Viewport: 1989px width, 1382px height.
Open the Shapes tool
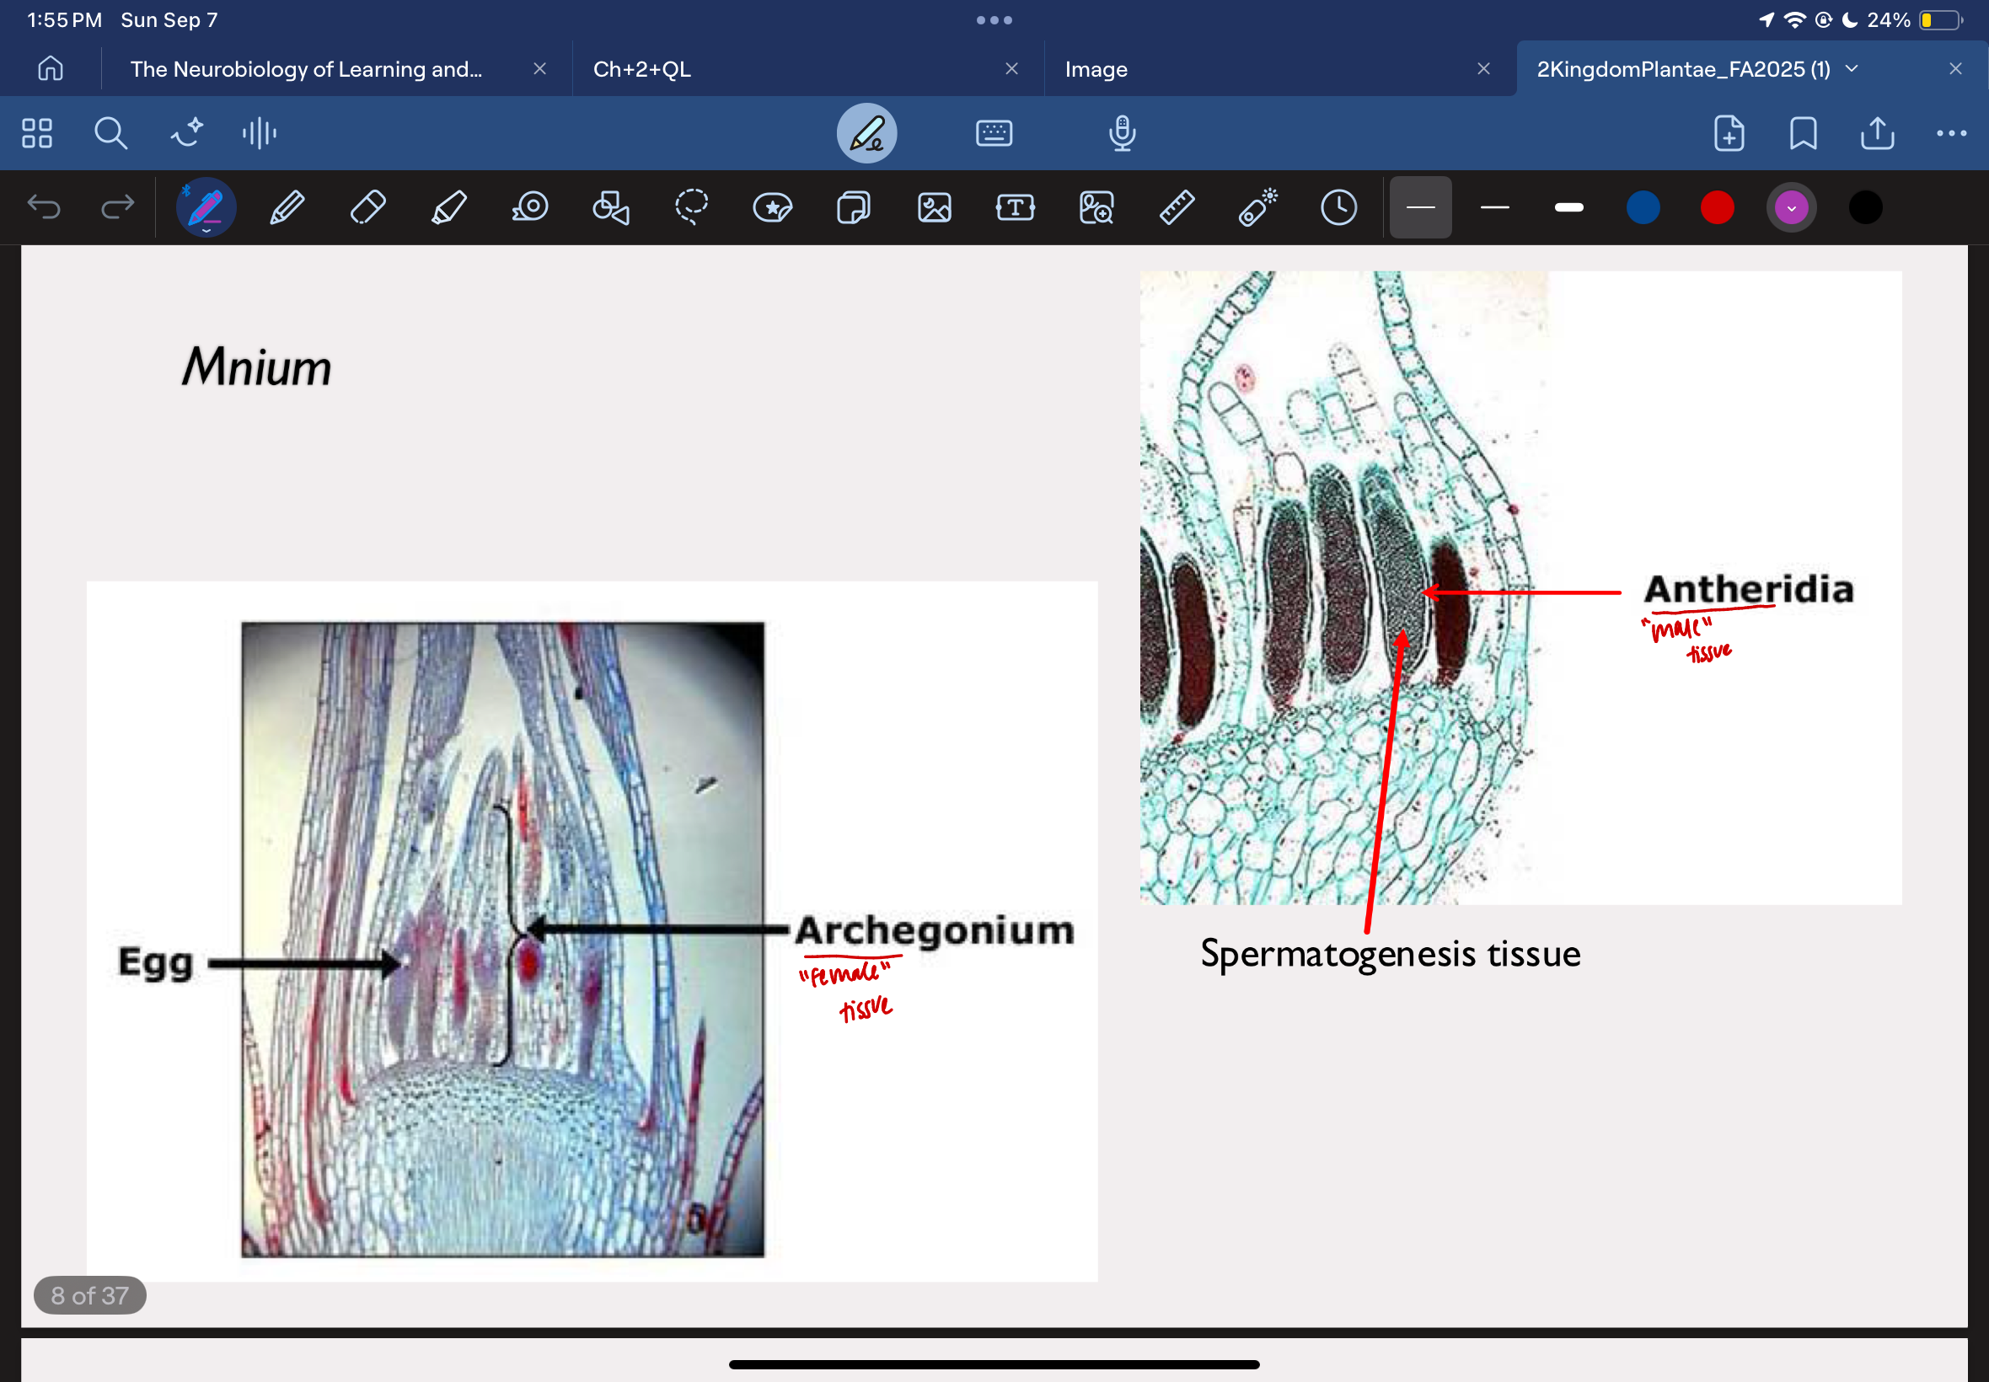[x=610, y=208]
